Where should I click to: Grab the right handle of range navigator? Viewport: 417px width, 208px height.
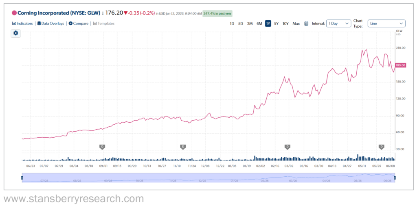pyautogui.click(x=395, y=178)
